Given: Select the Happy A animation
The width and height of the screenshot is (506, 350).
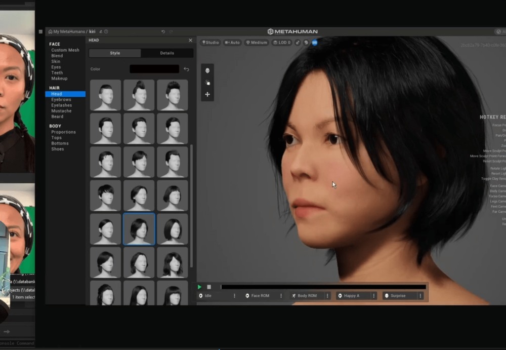Looking at the screenshot, I should click(354, 296).
